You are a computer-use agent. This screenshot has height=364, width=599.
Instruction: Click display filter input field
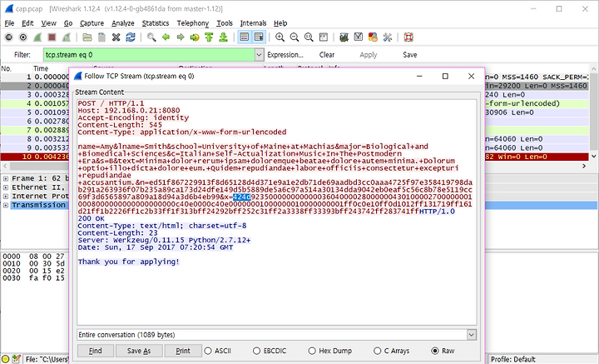click(149, 55)
